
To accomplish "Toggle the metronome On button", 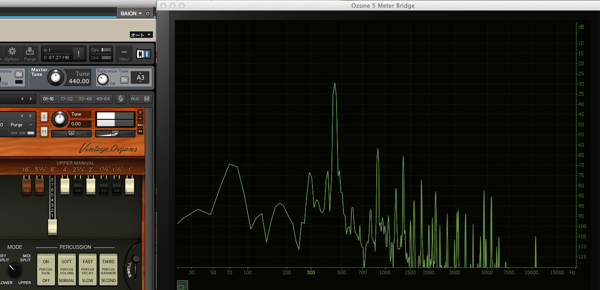I will [18, 74].
